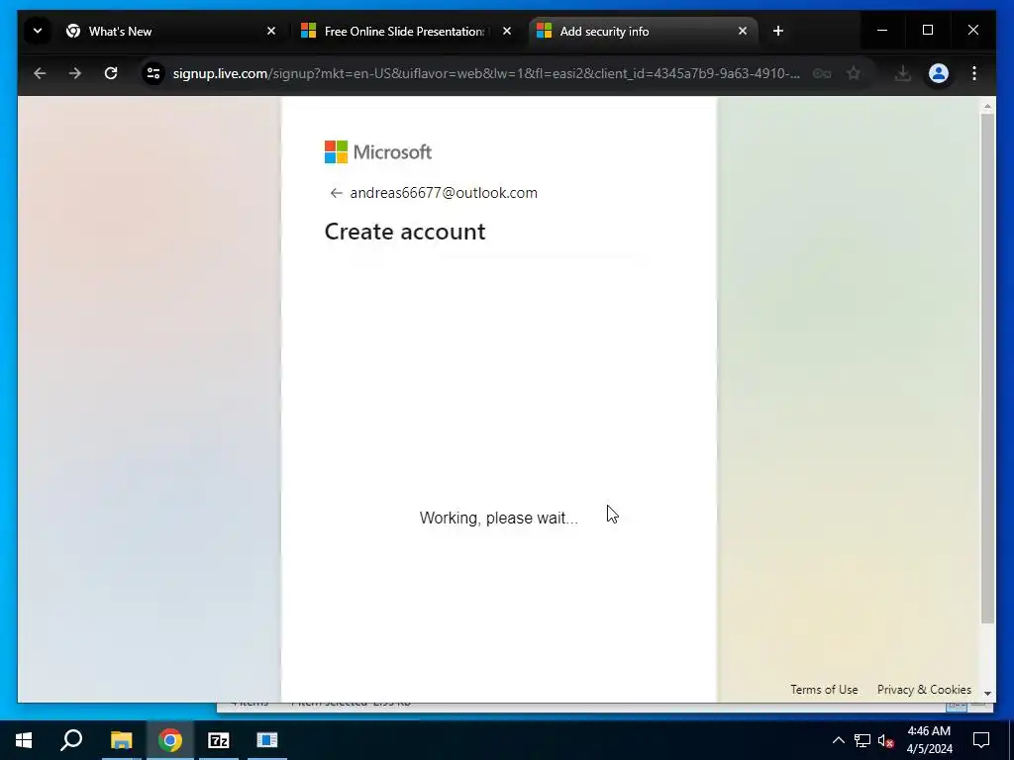The image size is (1014, 760).
Task: Close the Chrome window
Action: point(973,31)
